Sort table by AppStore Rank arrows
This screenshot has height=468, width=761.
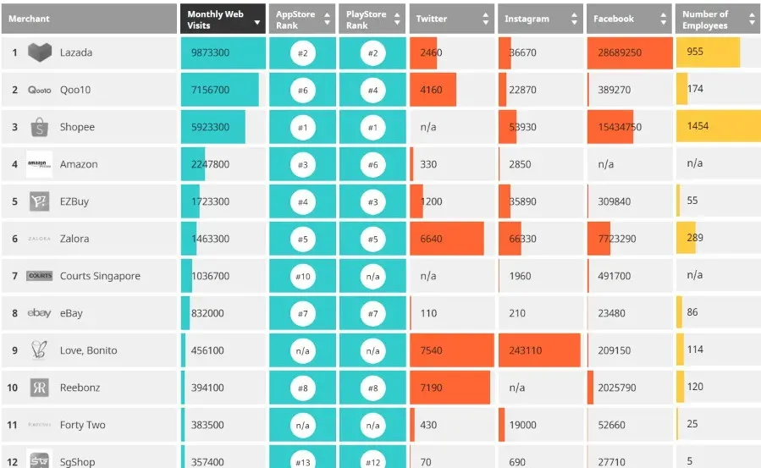coord(327,19)
